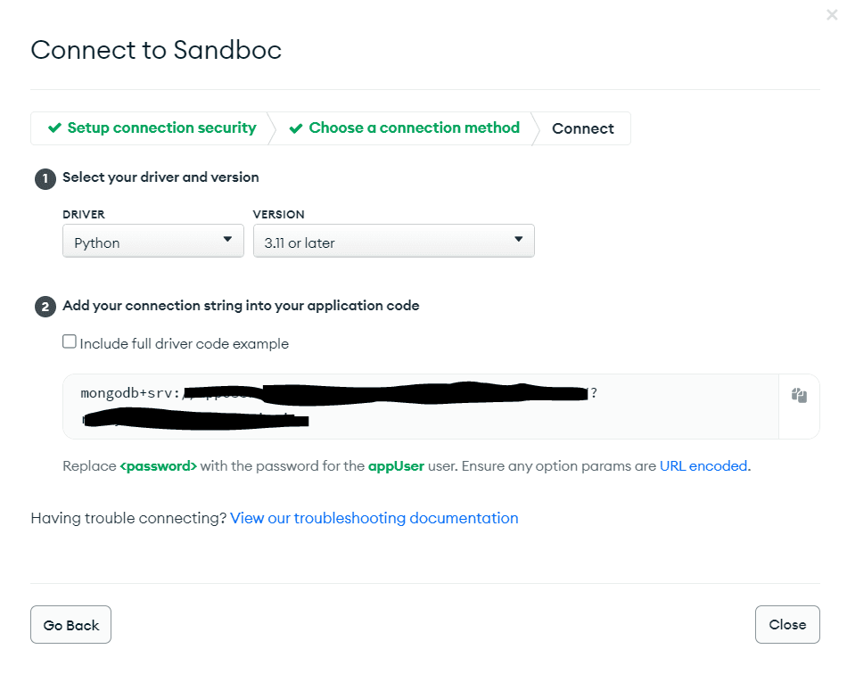
Task: Expand the Version list to change Python version
Action: pos(392,241)
